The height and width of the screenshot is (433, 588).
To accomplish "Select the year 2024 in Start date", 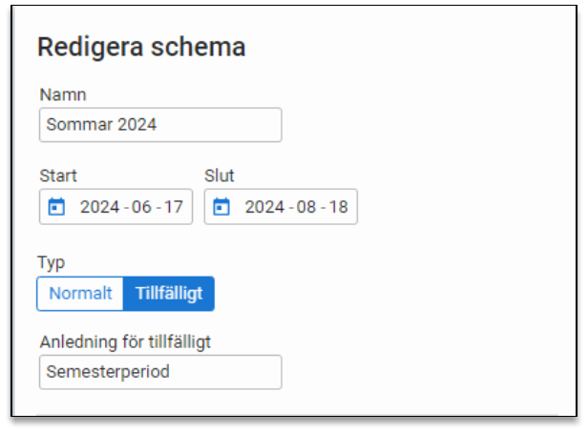I will click(98, 207).
